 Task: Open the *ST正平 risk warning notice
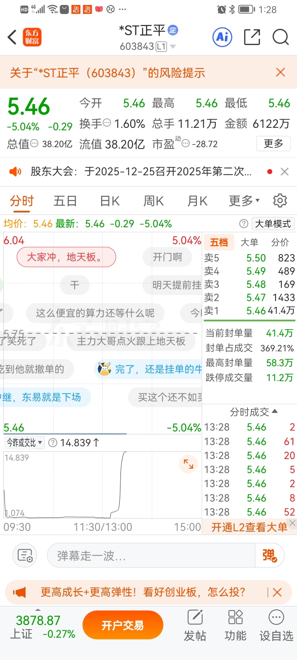pos(107,73)
